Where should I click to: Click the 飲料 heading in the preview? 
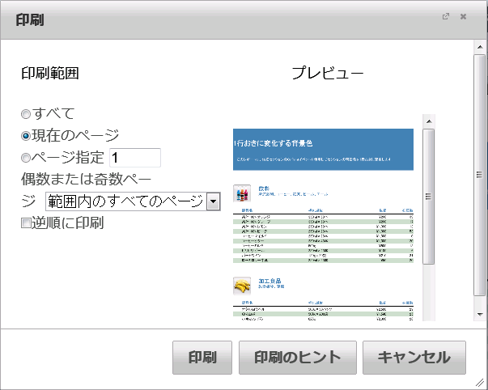(265, 188)
